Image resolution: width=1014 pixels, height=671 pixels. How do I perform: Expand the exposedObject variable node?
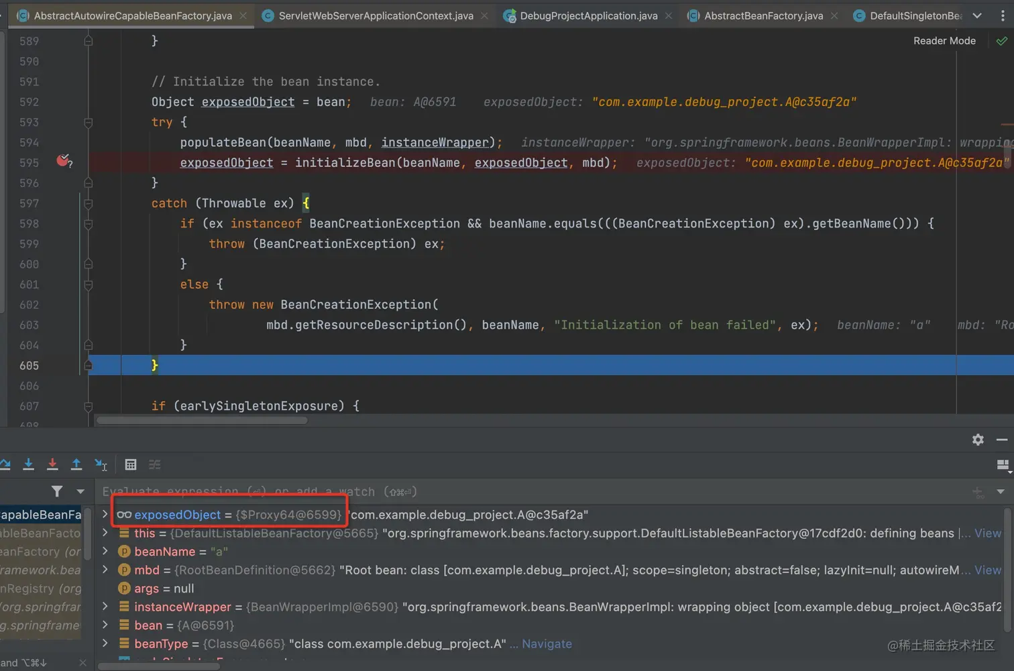[105, 515]
